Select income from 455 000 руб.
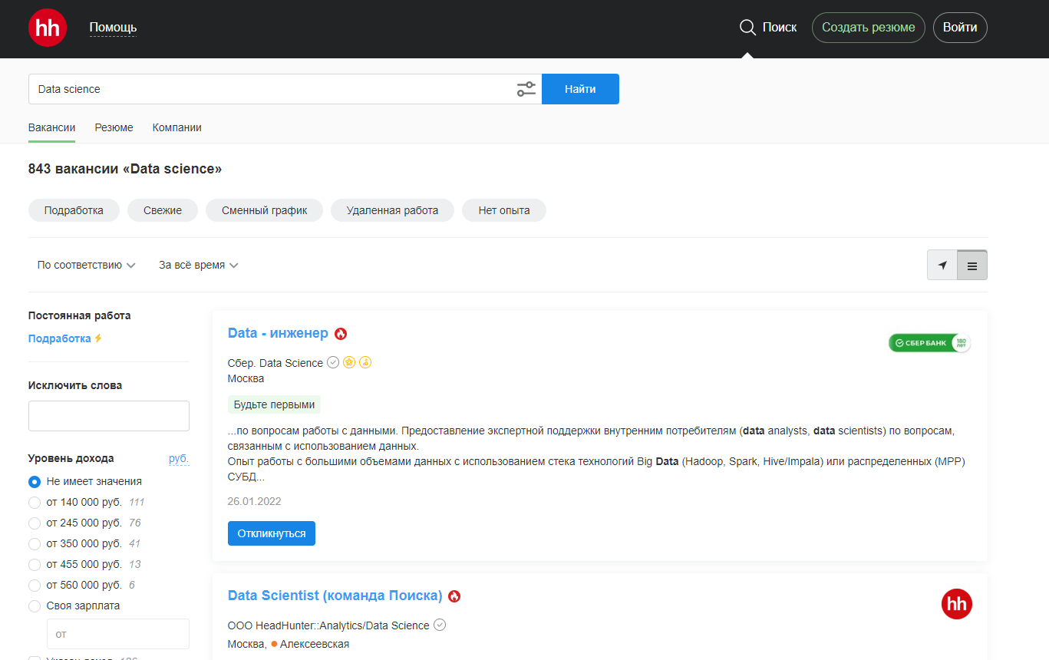The width and height of the screenshot is (1049, 660). pos(35,565)
